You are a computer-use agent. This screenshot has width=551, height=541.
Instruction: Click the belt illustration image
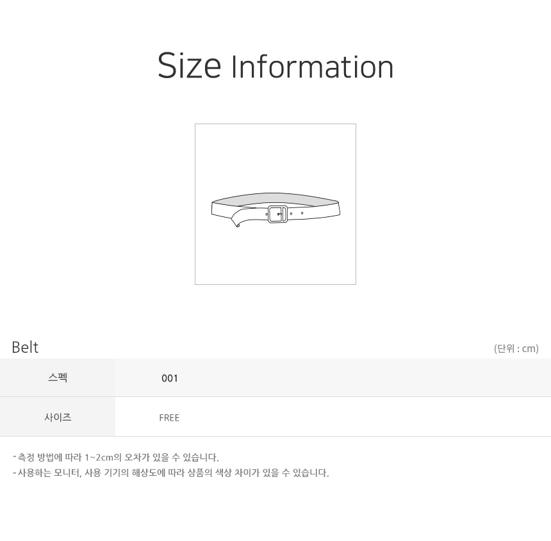click(x=275, y=204)
